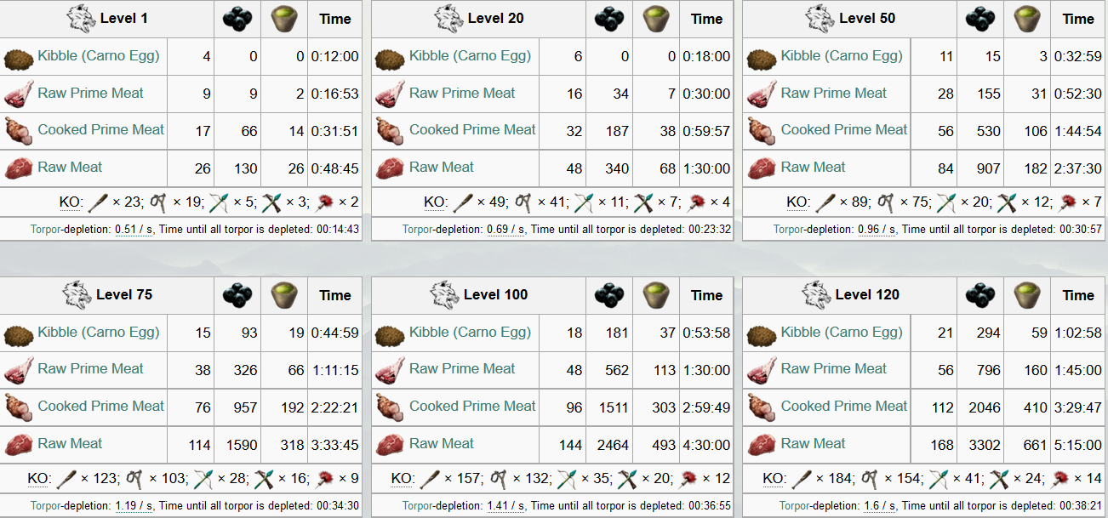This screenshot has height=518, width=1108.
Task: Click the Time column header in Level 120 table
Action: coord(1078,295)
